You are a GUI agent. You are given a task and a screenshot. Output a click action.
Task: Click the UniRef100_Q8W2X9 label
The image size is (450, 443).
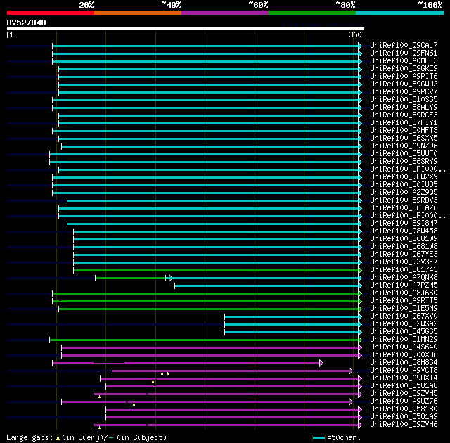(404, 177)
